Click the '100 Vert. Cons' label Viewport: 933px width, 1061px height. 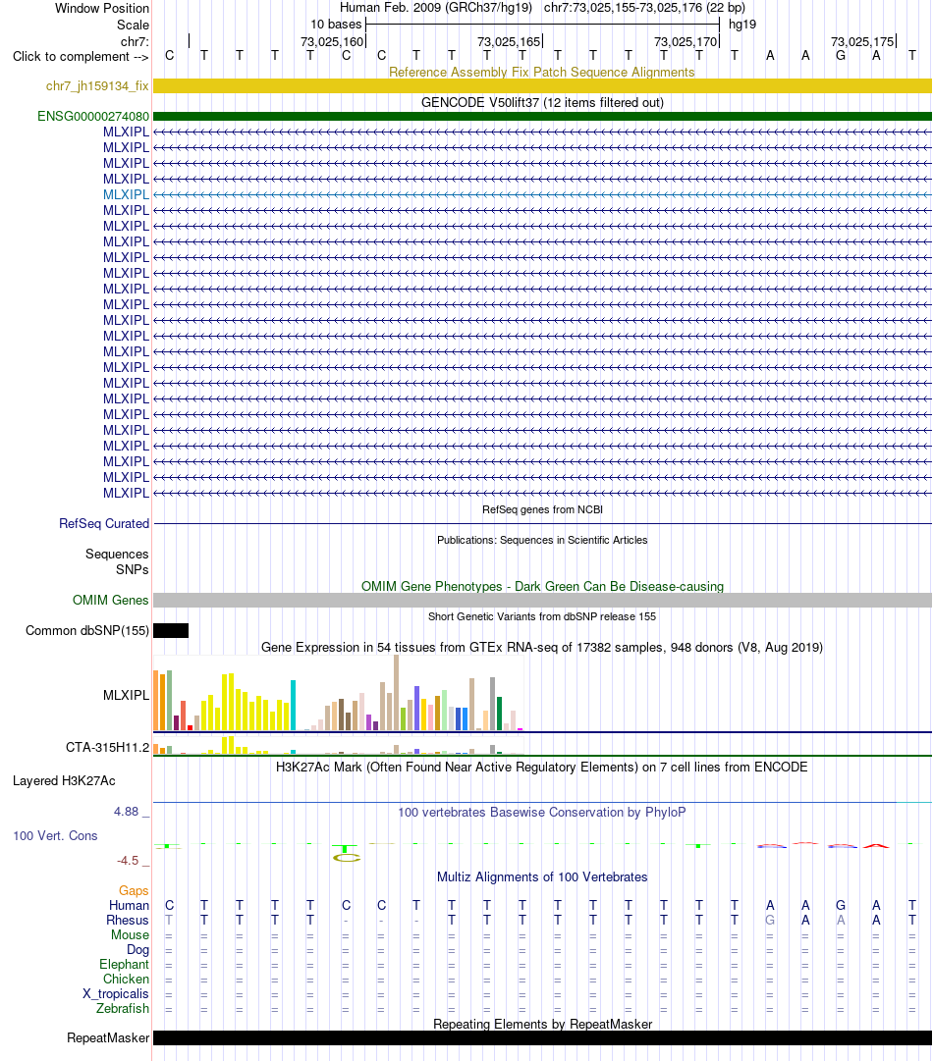[55, 835]
